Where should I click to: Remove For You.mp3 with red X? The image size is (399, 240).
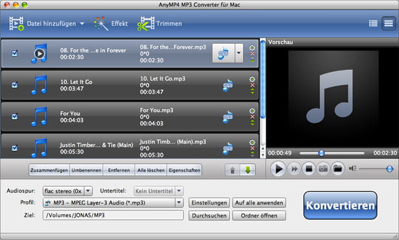tap(252, 117)
